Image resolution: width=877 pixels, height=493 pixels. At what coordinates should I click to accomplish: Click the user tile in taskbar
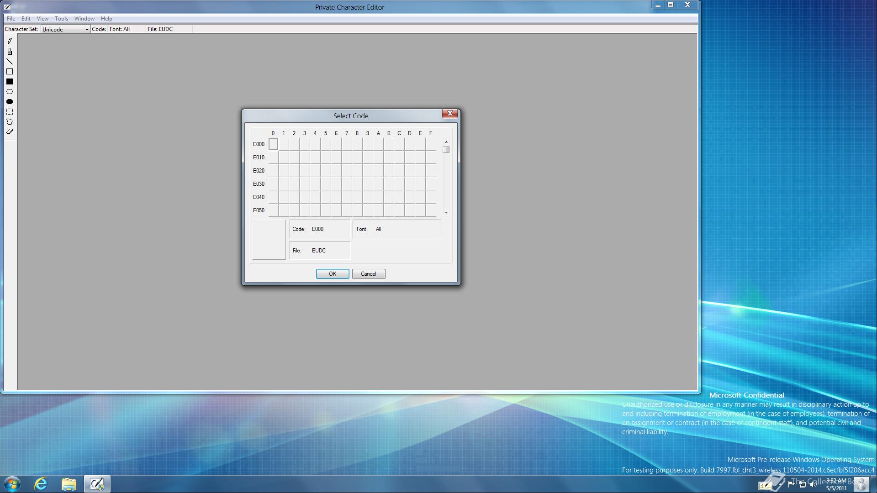coord(861,484)
